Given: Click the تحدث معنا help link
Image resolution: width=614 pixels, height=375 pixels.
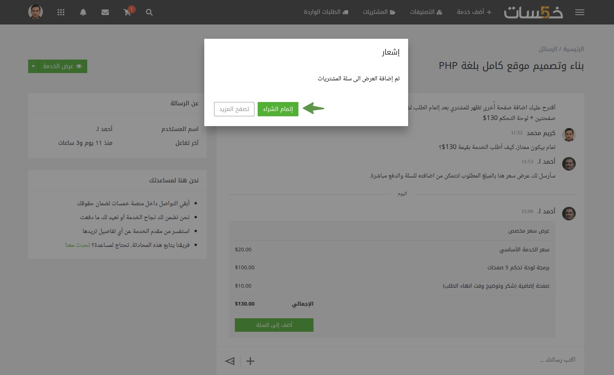Looking at the screenshot, I should click(77, 245).
